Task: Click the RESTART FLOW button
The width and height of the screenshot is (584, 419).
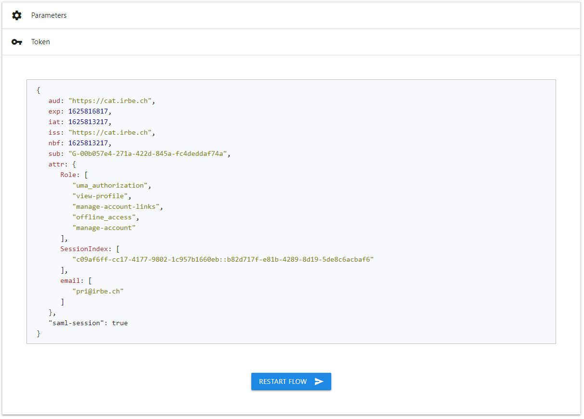Action: [291, 381]
